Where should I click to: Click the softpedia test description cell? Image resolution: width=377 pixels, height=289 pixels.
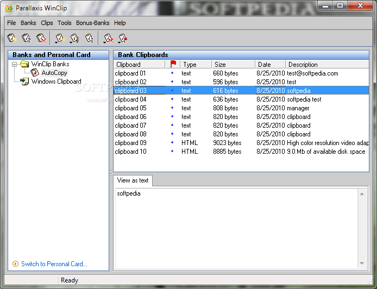tap(304, 99)
